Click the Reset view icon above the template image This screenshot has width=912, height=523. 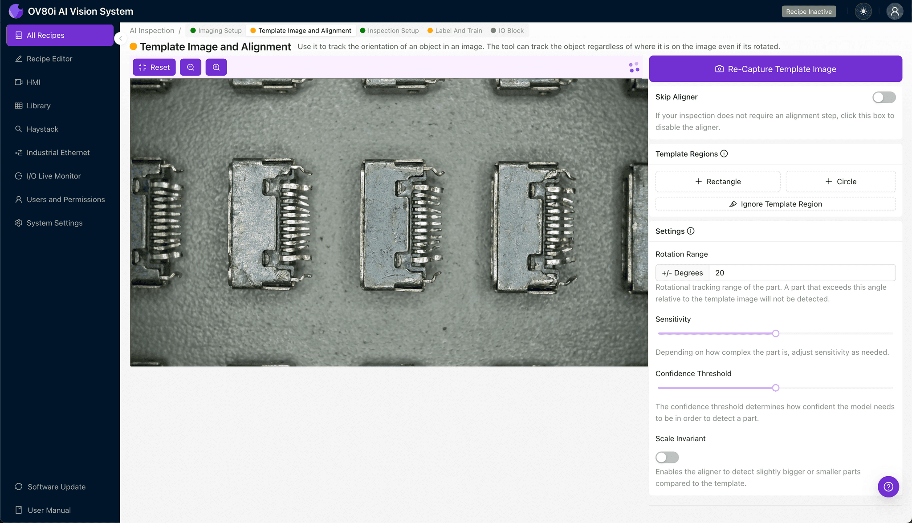coord(154,67)
